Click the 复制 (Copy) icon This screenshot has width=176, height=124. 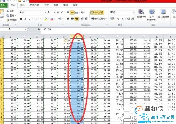8,16
